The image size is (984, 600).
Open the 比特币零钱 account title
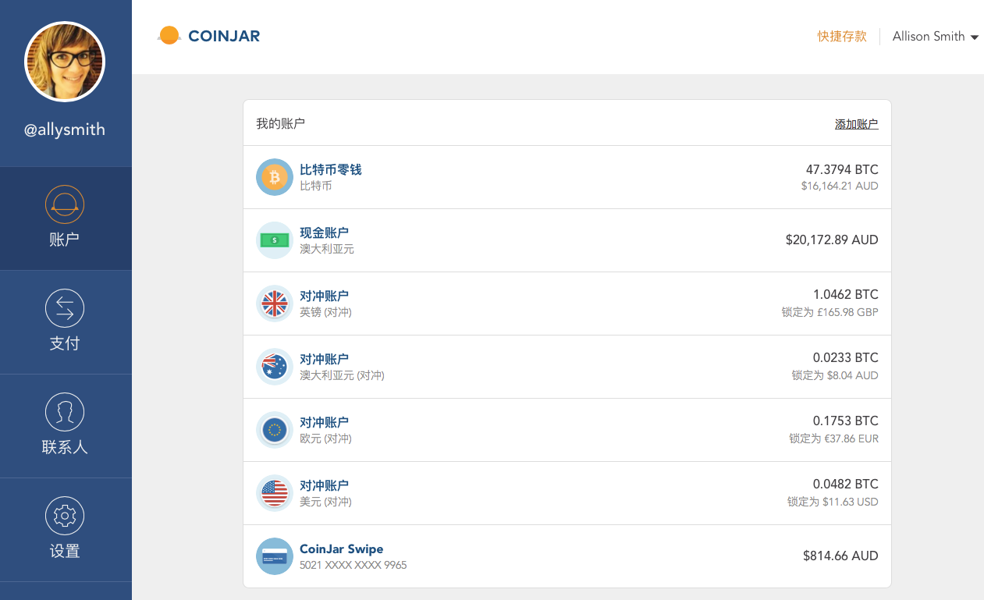pos(331,169)
